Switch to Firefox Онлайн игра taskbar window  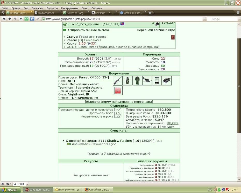pos(98,190)
